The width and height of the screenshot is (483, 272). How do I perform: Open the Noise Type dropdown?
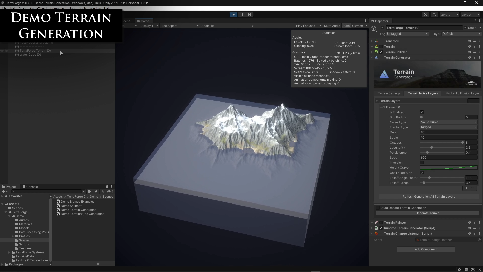[449, 122]
